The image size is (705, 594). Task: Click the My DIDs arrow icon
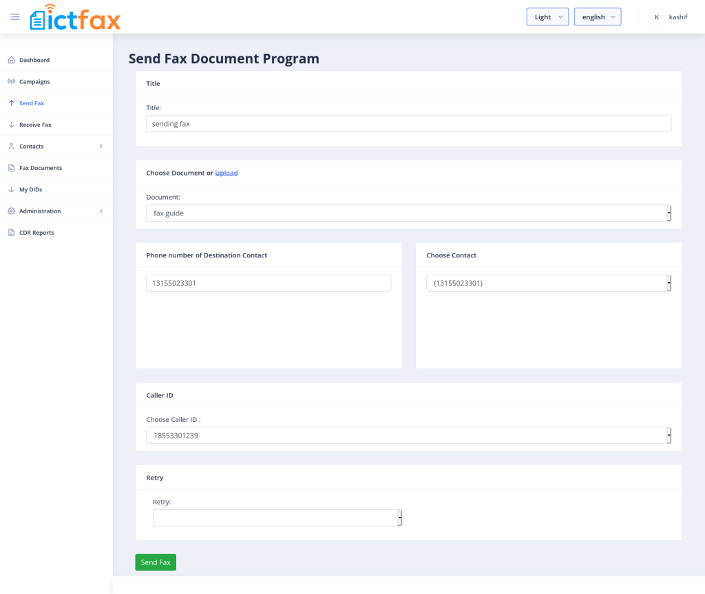(x=12, y=189)
